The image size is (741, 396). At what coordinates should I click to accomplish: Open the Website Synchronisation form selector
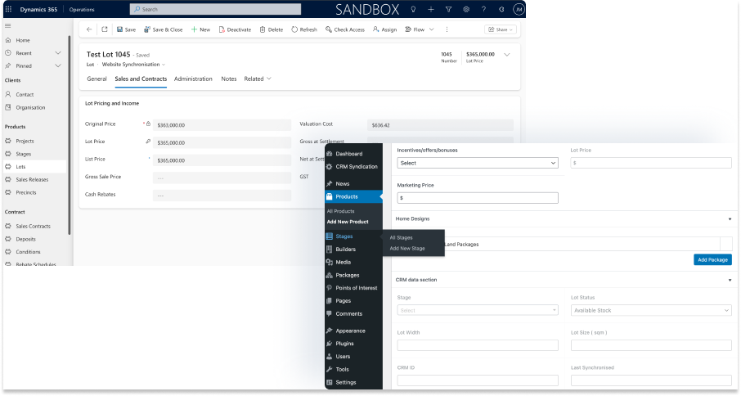pos(134,65)
